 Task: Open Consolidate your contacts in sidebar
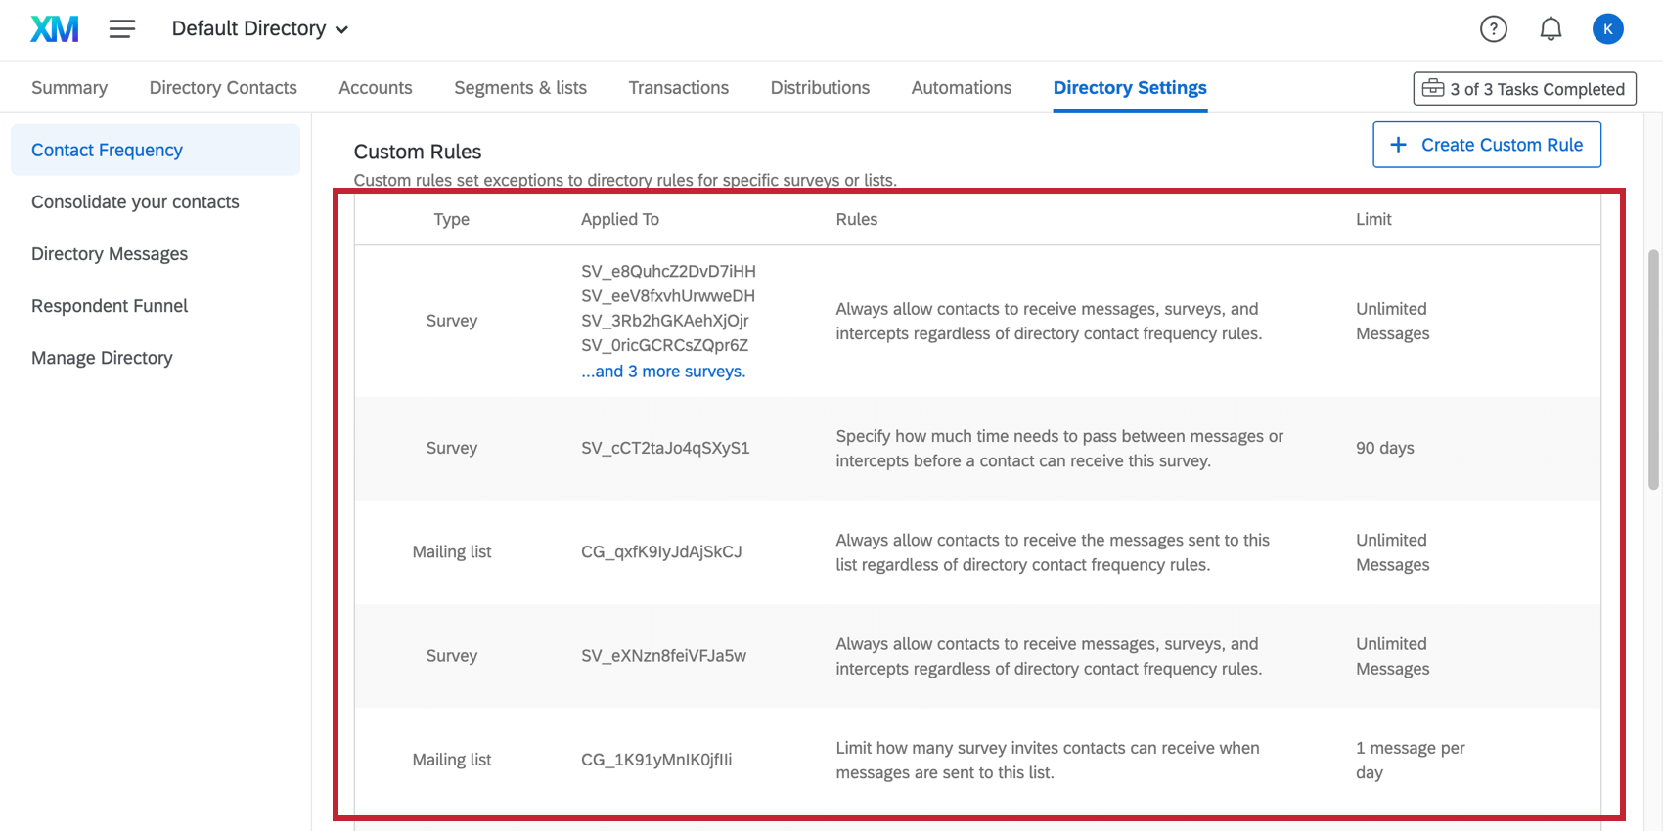click(135, 202)
